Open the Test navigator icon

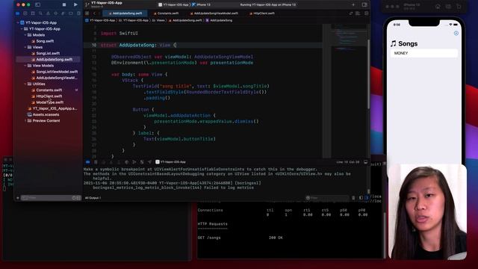pos(55,13)
